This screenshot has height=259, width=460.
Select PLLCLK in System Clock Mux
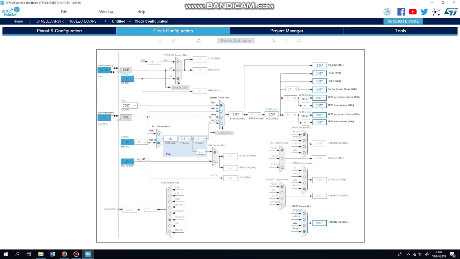[221, 123]
